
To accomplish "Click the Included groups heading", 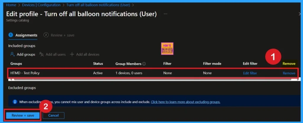I will (x=22, y=46).
